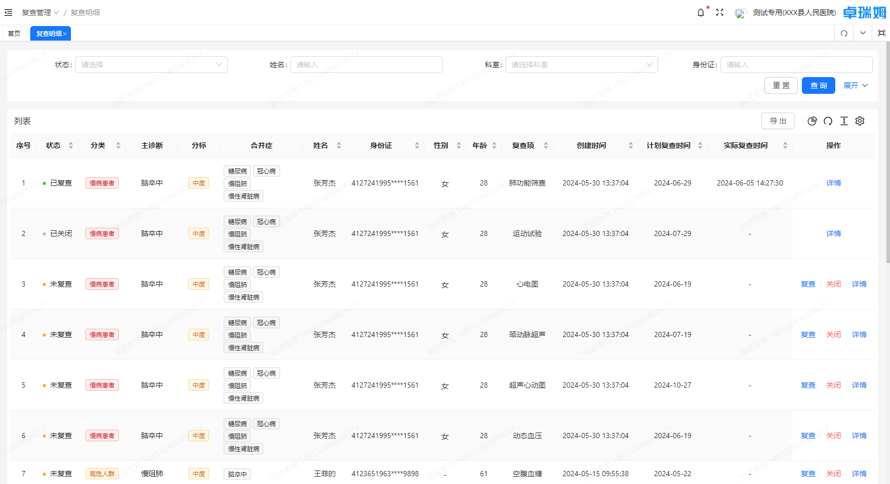Sort by 身份证 column
The image size is (890, 484).
pos(417,145)
